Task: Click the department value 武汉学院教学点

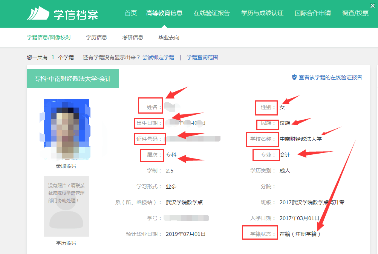Action: [x=184, y=202]
